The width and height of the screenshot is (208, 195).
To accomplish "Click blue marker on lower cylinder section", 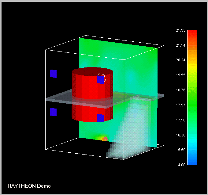I will click(100, 118).
